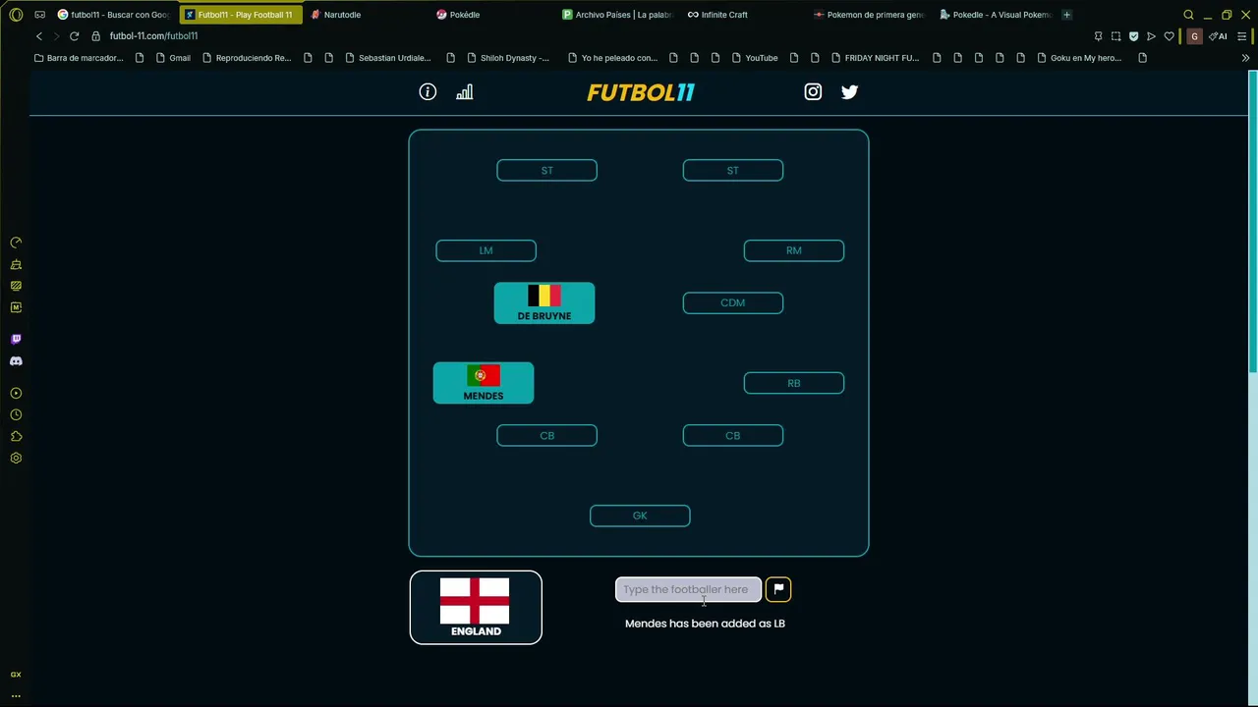Click the give-up flag button
Screen dimensions: 1258x707
(778, 589)
